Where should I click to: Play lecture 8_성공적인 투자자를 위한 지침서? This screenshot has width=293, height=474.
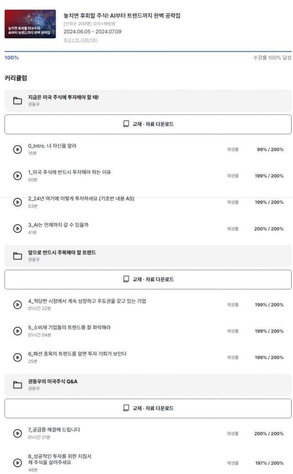(17, 463)
